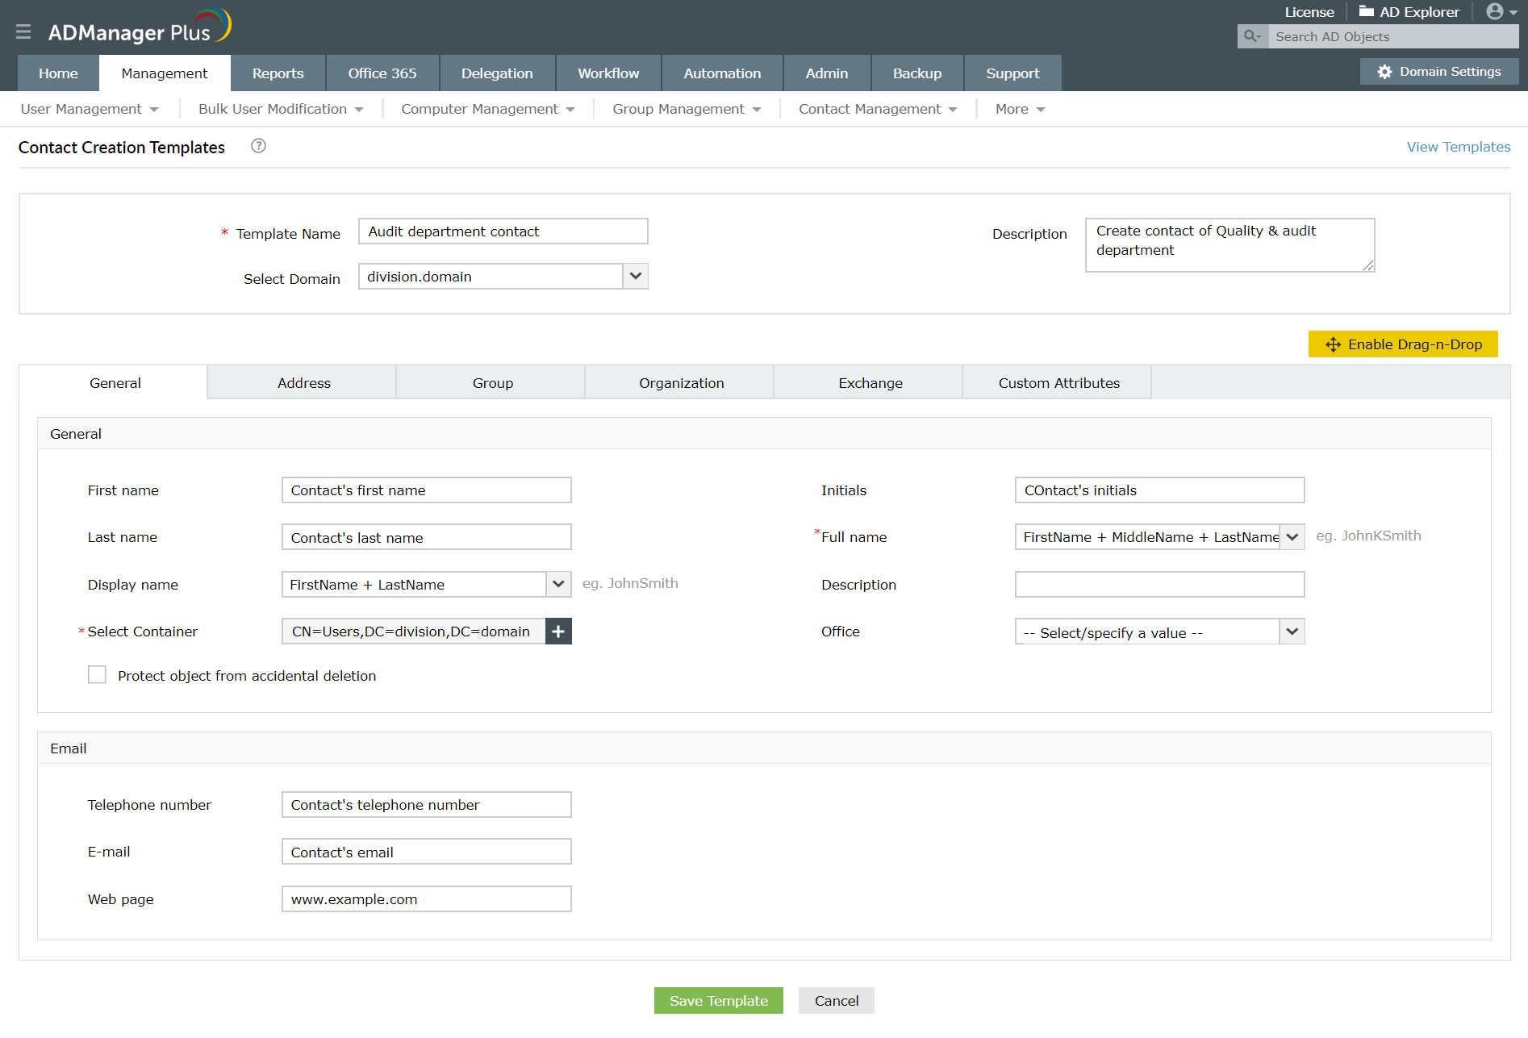Viewport: 1528px width, 1038px height.
Task: Open the Office value dropdown
Action: point(1292,632)
